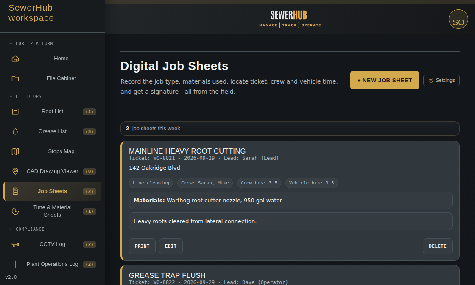Open Job Sheets Settings

pos(441,80)
